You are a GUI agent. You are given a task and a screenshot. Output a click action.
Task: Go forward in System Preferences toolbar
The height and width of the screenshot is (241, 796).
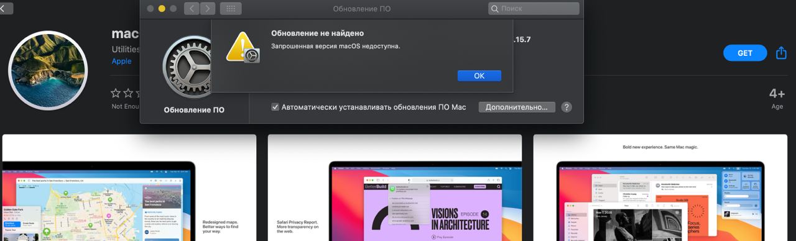[208, 9]
